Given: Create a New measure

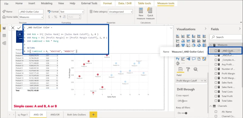Looking at the screenshot, I should point(141,13).
